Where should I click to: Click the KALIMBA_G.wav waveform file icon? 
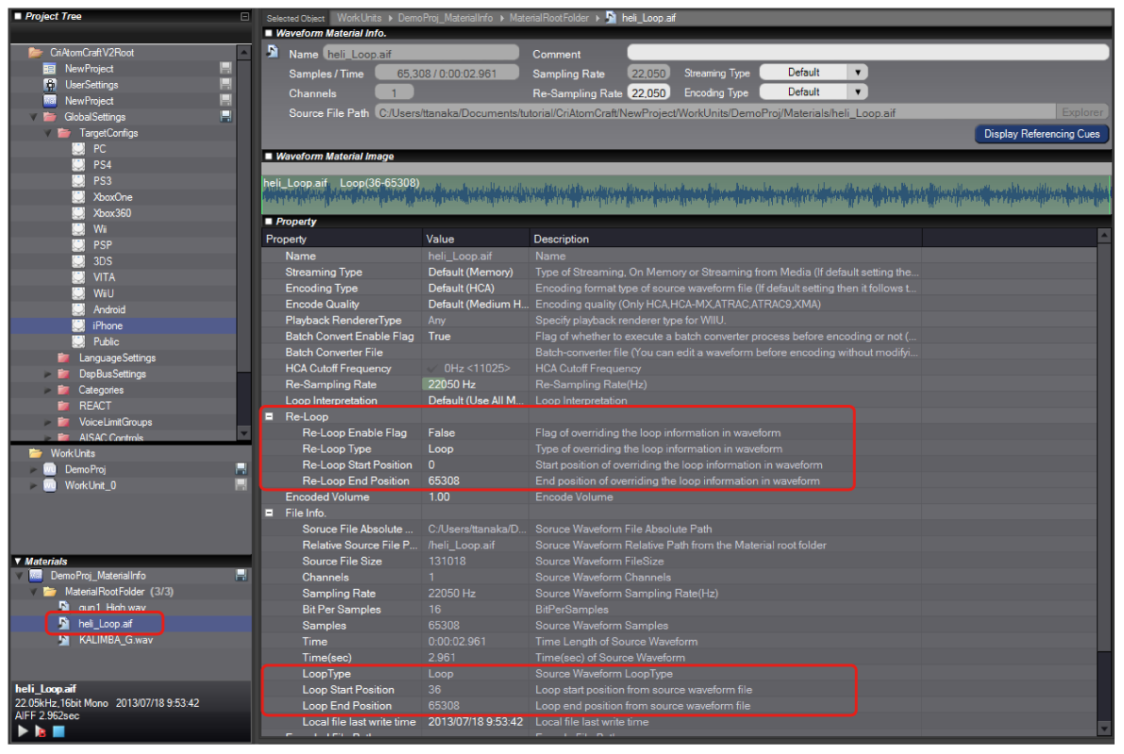(64, 639)
